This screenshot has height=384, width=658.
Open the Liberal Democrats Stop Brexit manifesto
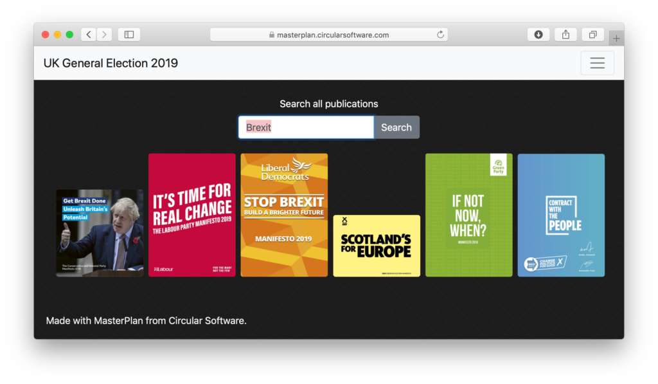284,215
